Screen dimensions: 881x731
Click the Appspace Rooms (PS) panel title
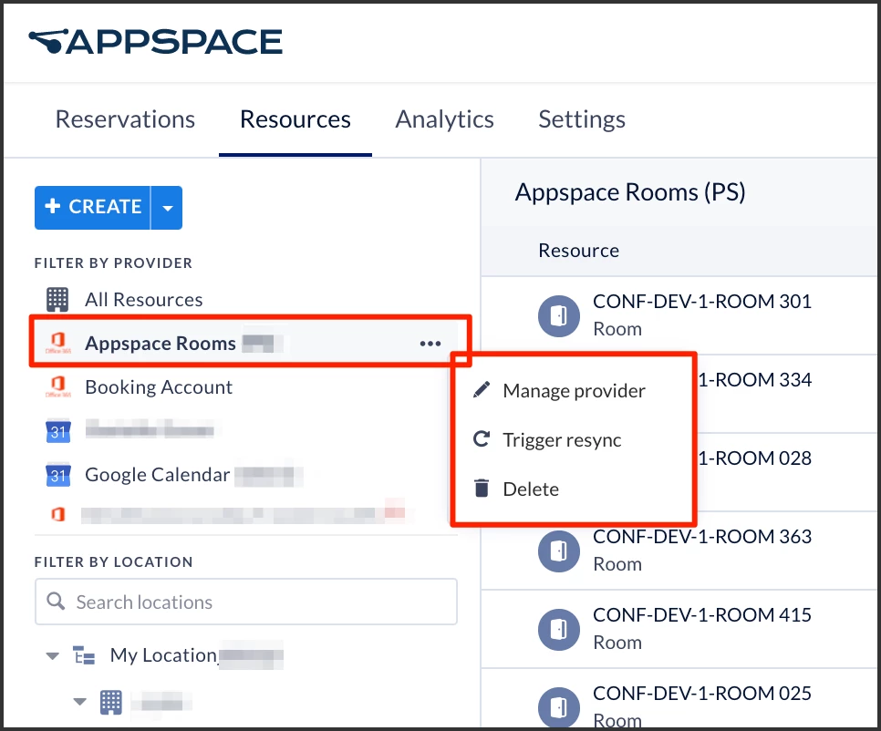pyautogui.click(x=630, y=192)
